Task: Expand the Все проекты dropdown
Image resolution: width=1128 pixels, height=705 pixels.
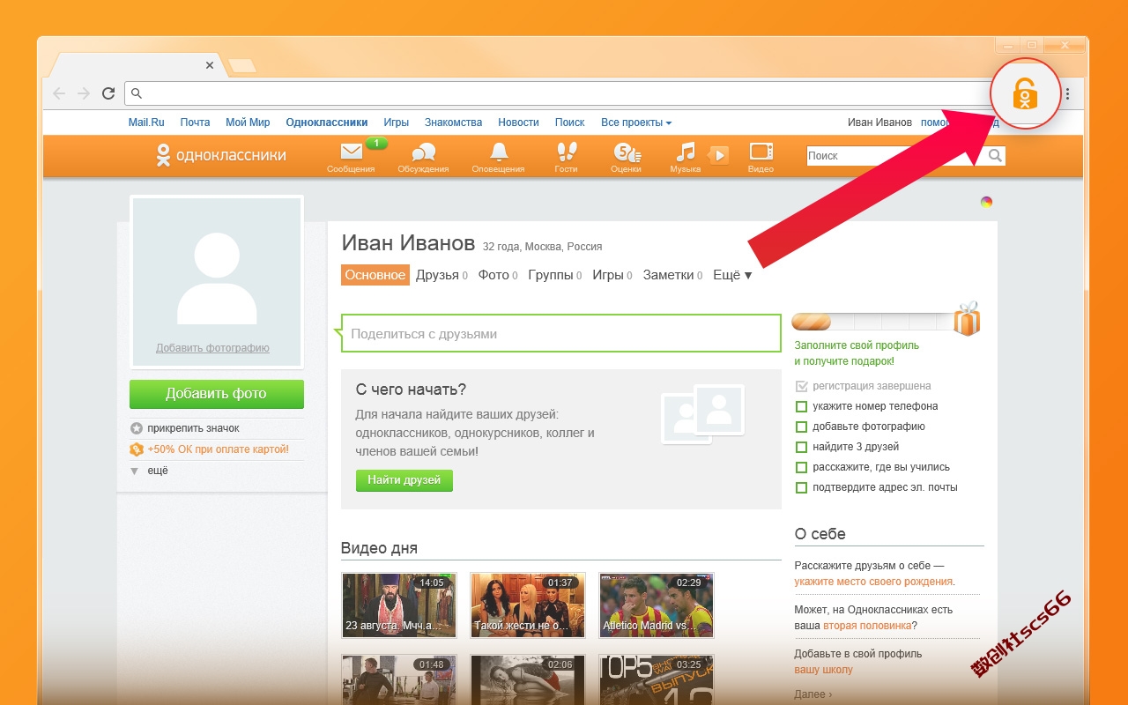Action: coord(636,122)
